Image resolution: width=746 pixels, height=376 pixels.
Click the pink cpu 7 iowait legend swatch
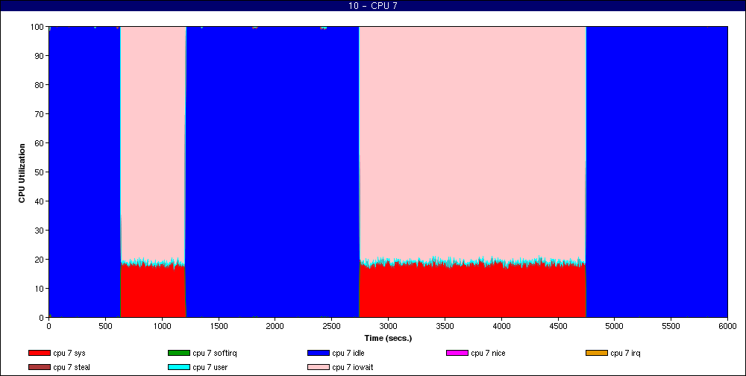click(x=319, y=368)
